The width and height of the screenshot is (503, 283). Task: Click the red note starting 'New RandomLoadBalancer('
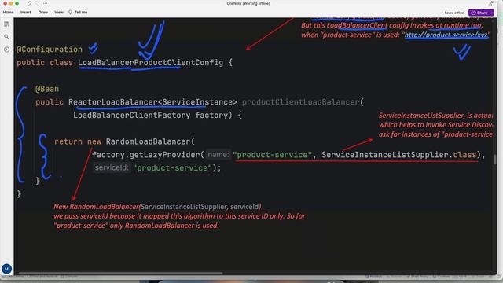157,207
